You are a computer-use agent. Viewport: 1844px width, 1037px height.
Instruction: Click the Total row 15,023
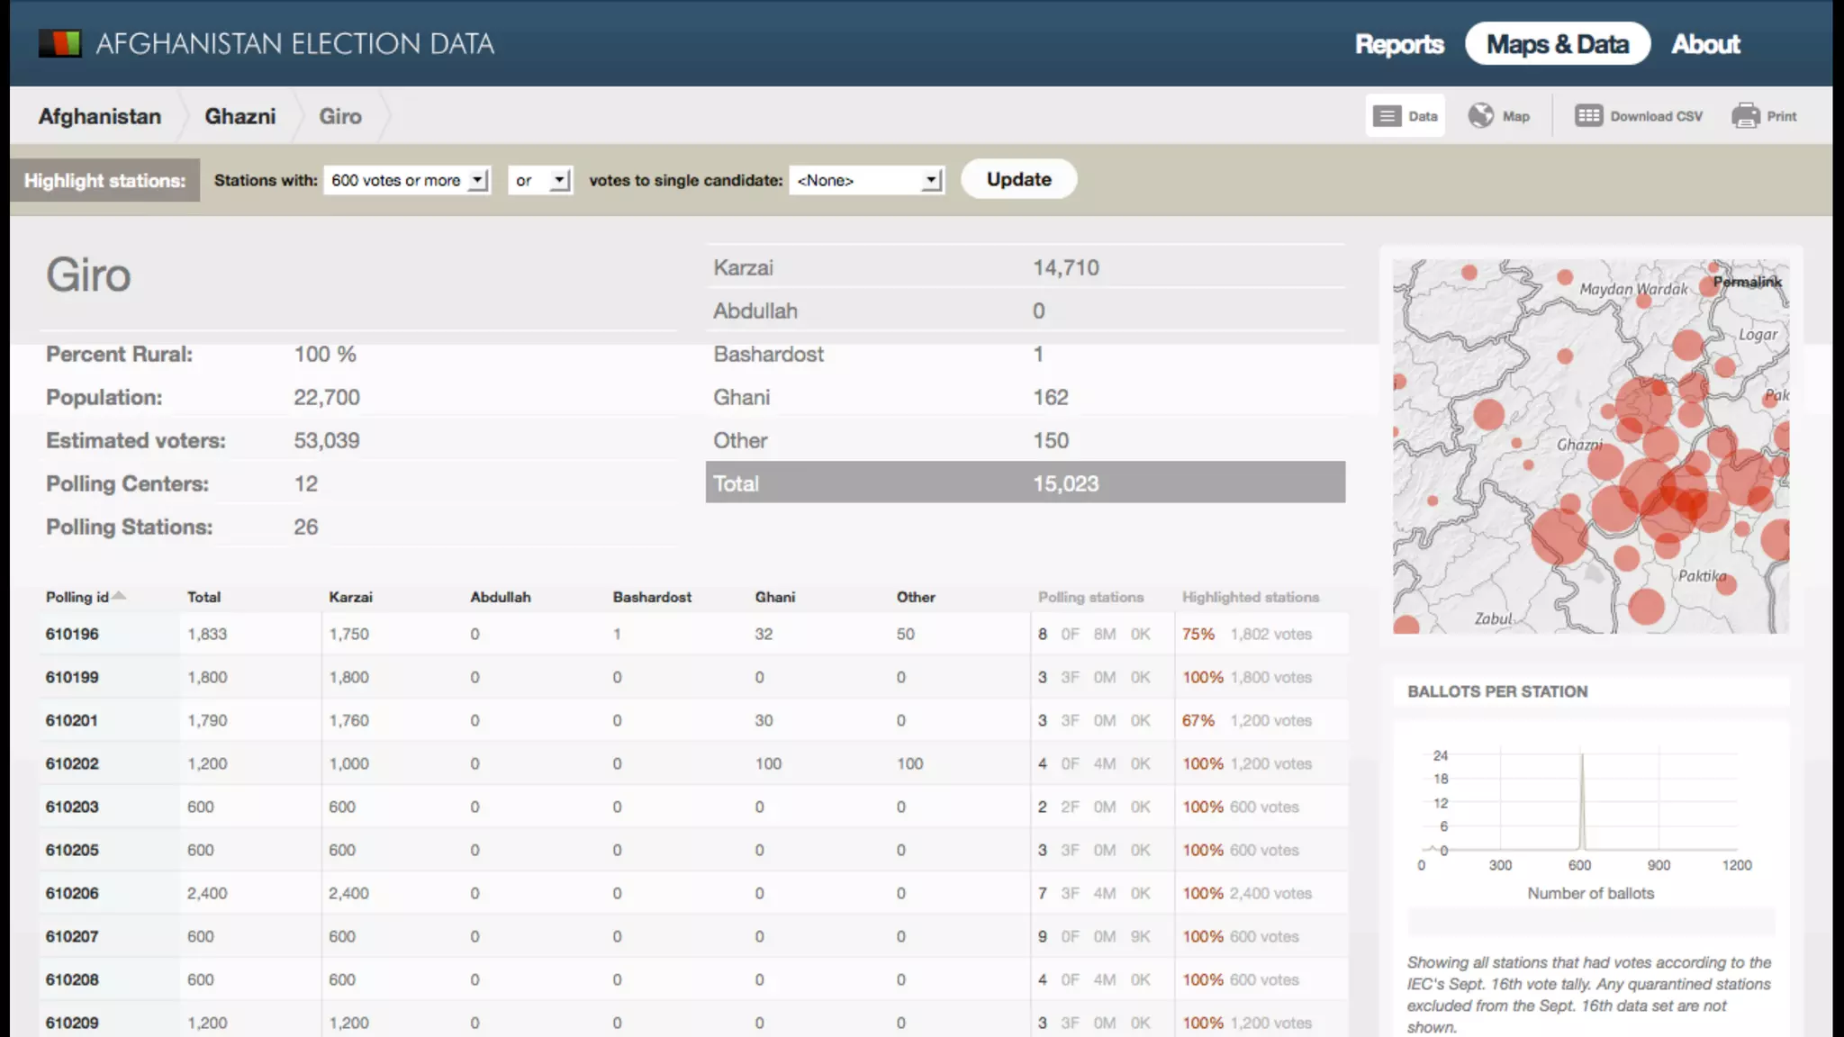tap(1026, 482)
